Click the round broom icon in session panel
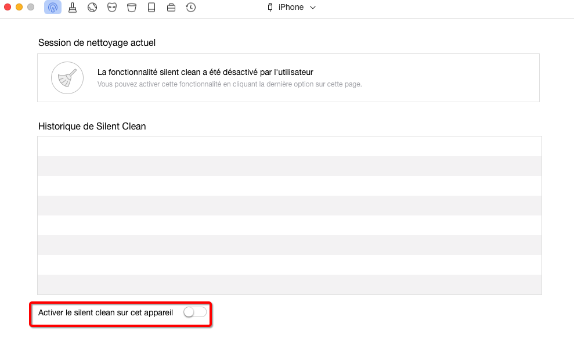The height and width of the screenshot is (356, 574). 67,78
